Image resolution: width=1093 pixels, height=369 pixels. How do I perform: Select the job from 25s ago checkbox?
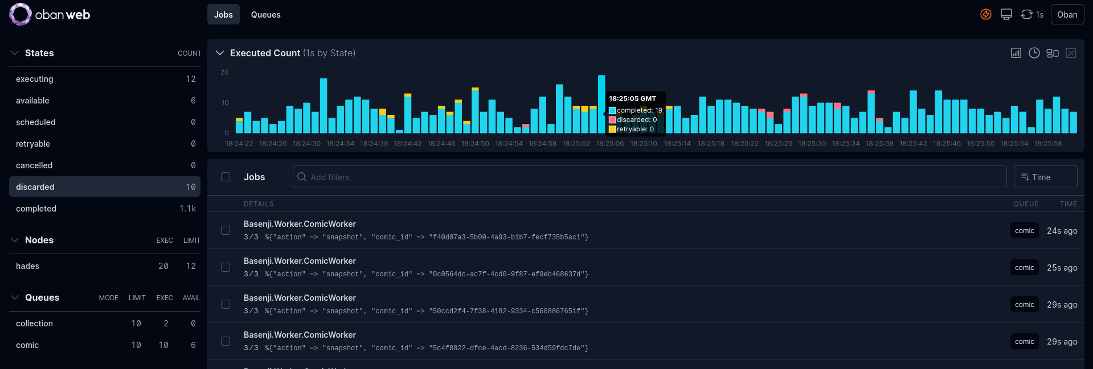coord(226,267)
